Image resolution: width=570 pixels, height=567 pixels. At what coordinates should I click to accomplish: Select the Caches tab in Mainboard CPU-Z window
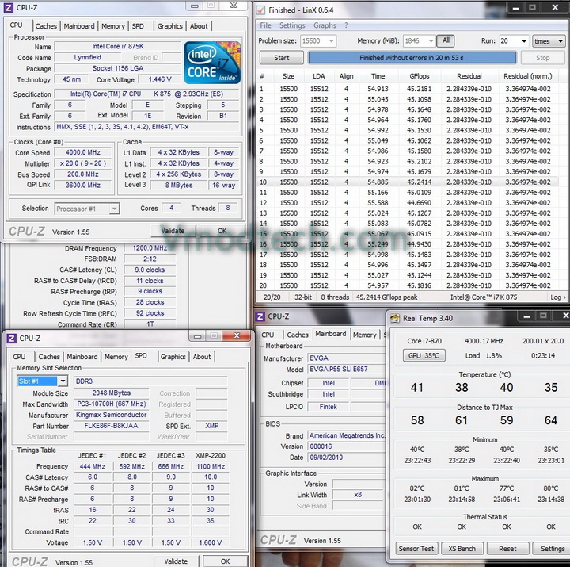click(x=298, y=335)
